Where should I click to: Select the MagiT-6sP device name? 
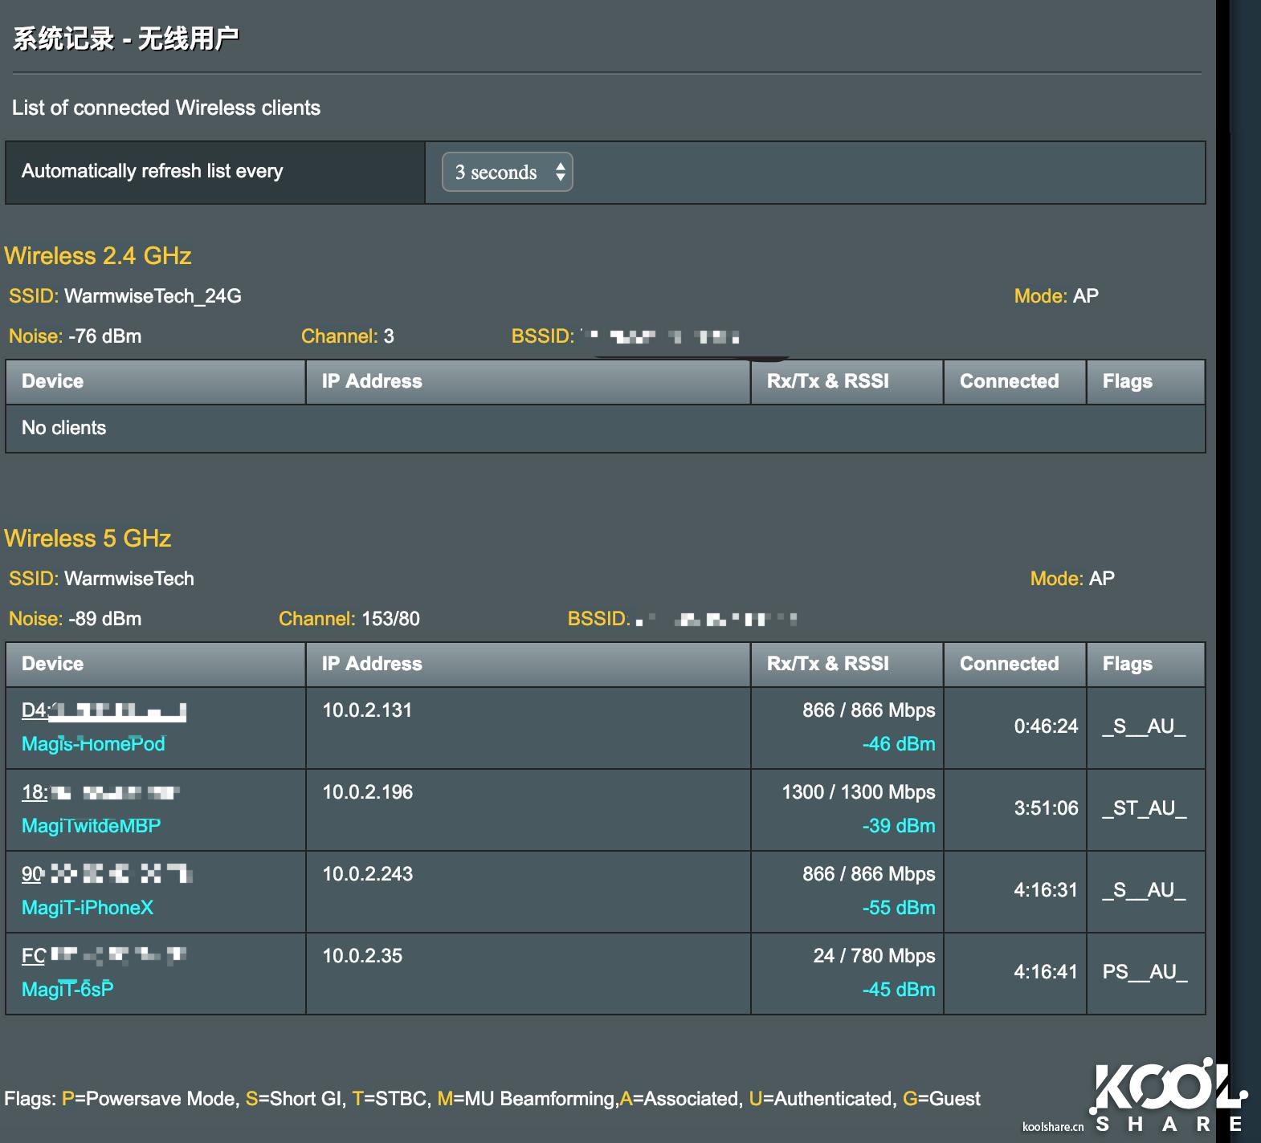[67, 990]
